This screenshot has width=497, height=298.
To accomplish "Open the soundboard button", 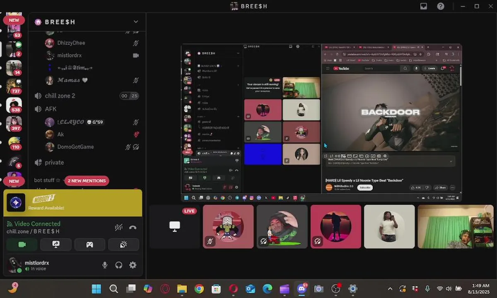I will coord(123,245).
